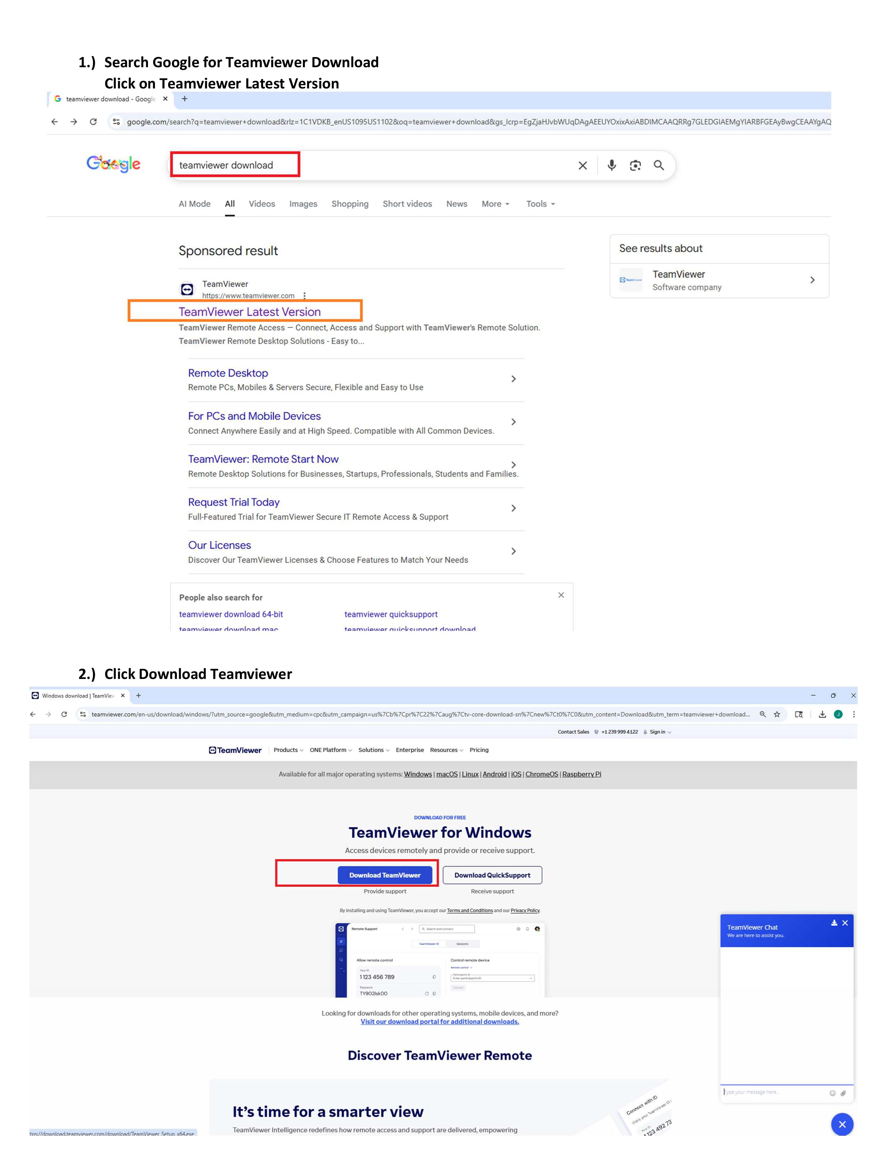Screen dimensions: 888x1149
Task: Switch to the Images search tab
Action: pyautogui.click(x=303, y=204)
